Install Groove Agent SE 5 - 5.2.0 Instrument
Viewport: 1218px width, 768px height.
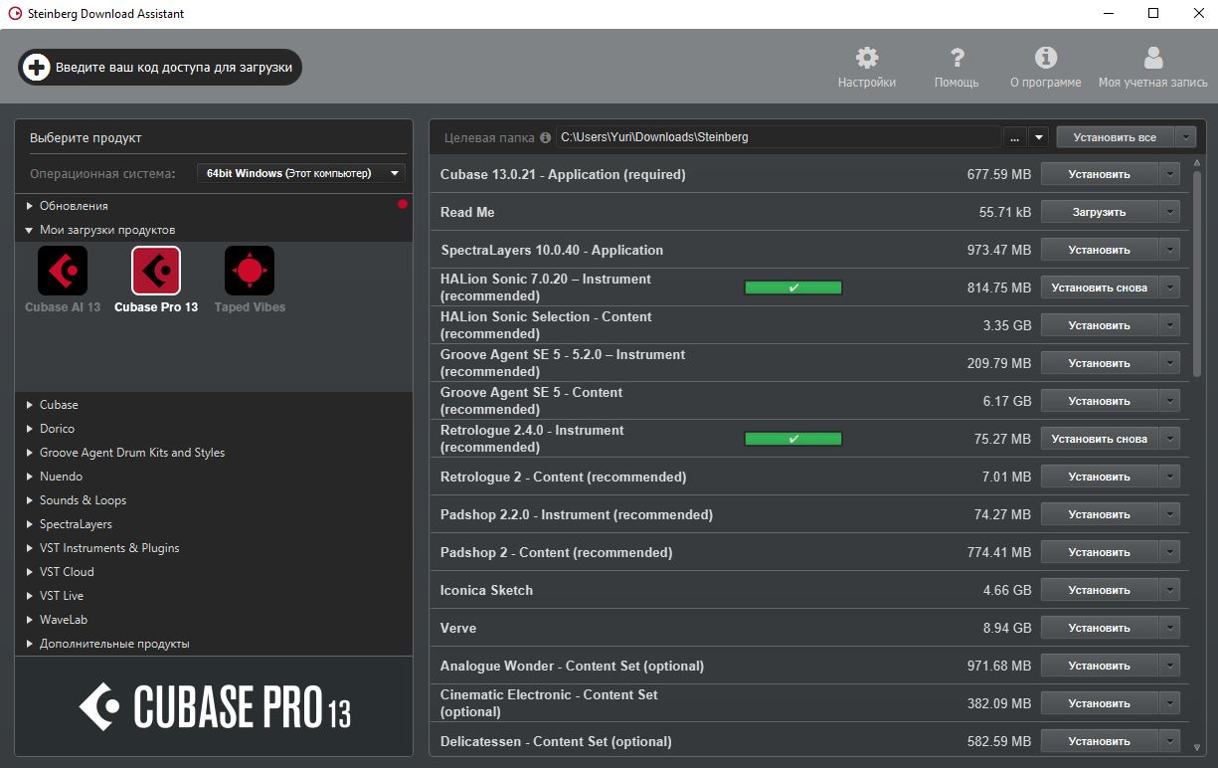click(x=1100, y=363)
